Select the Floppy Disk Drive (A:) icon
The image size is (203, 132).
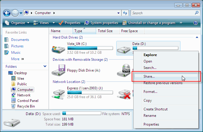58,70
